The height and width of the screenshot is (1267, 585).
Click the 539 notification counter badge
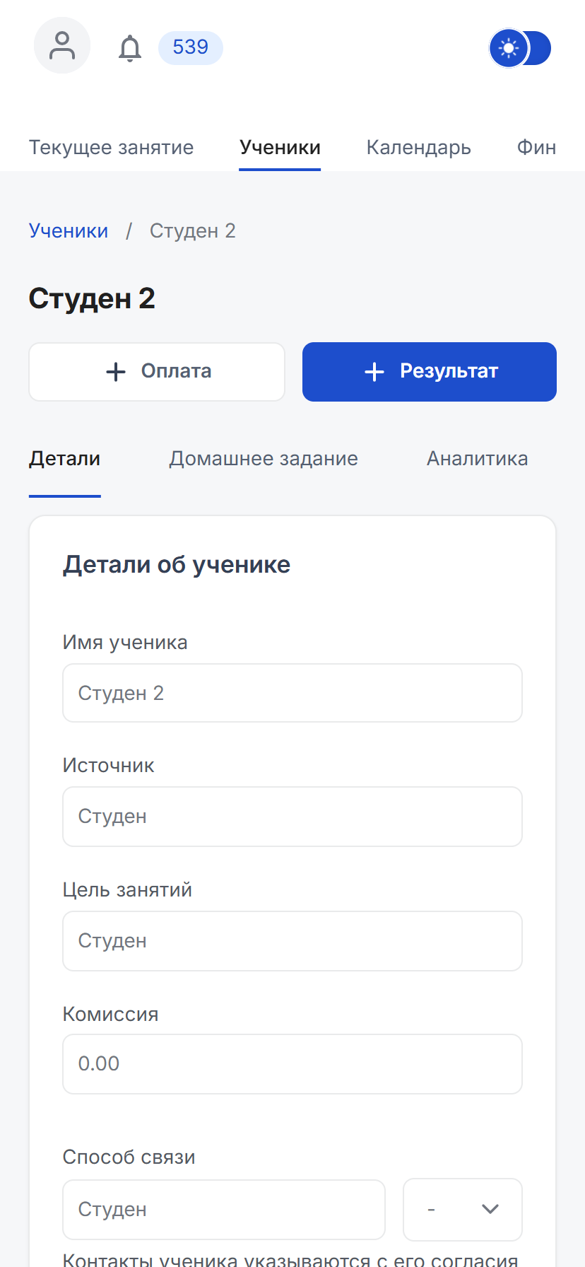coord(190,47)
